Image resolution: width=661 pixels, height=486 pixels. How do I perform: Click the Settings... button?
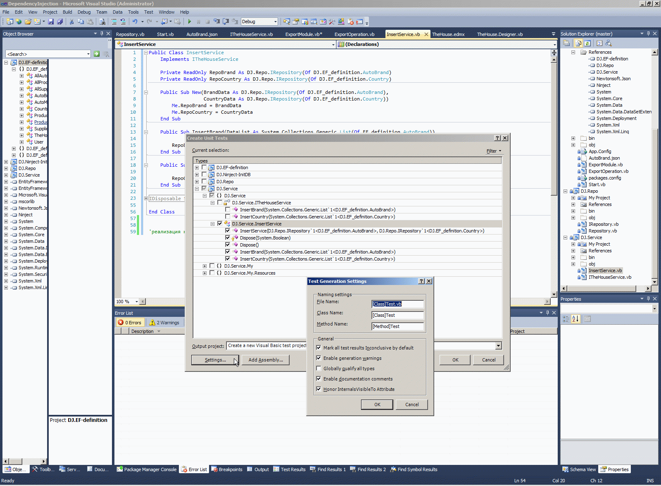215,360
